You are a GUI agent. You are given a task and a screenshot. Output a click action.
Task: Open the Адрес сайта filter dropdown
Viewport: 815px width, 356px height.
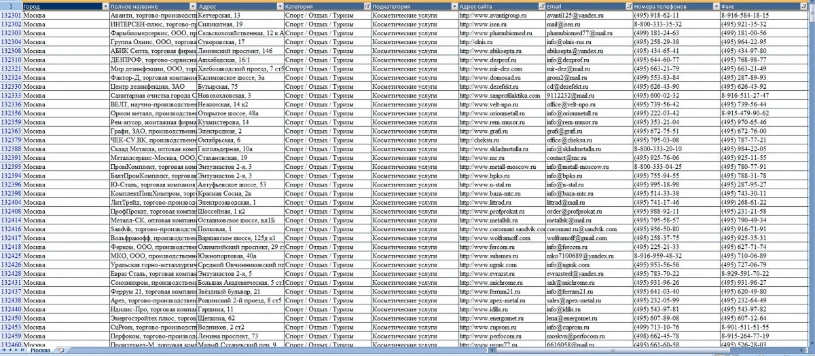pos(541,5)
